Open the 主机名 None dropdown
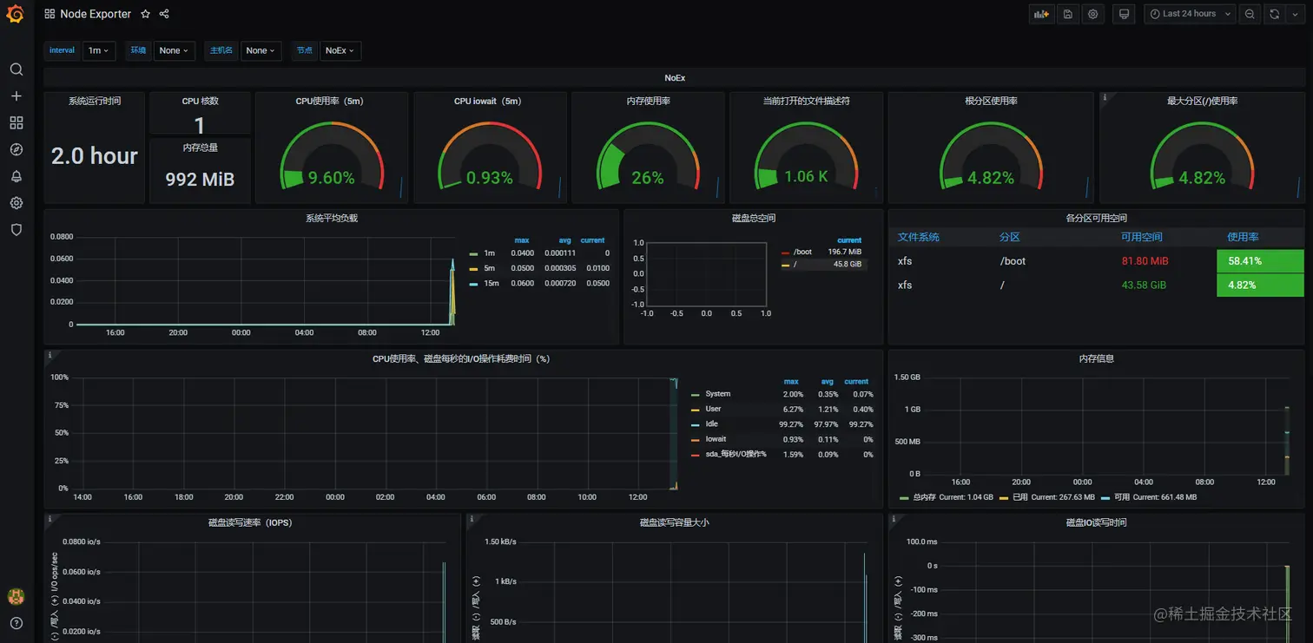 pos(261,50)
